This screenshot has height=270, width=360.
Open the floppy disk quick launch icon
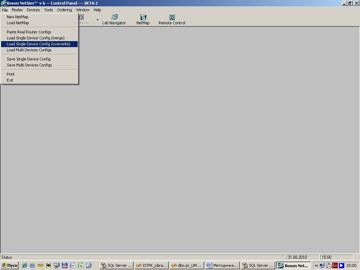click(65, 265)
